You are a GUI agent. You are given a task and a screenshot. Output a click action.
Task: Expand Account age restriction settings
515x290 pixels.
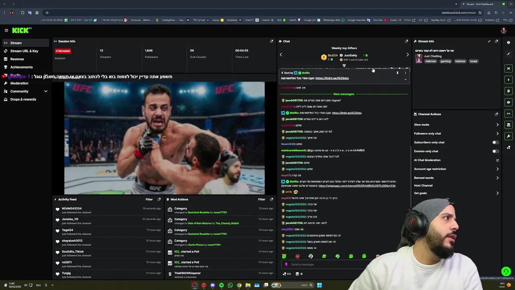pos(497,169)
